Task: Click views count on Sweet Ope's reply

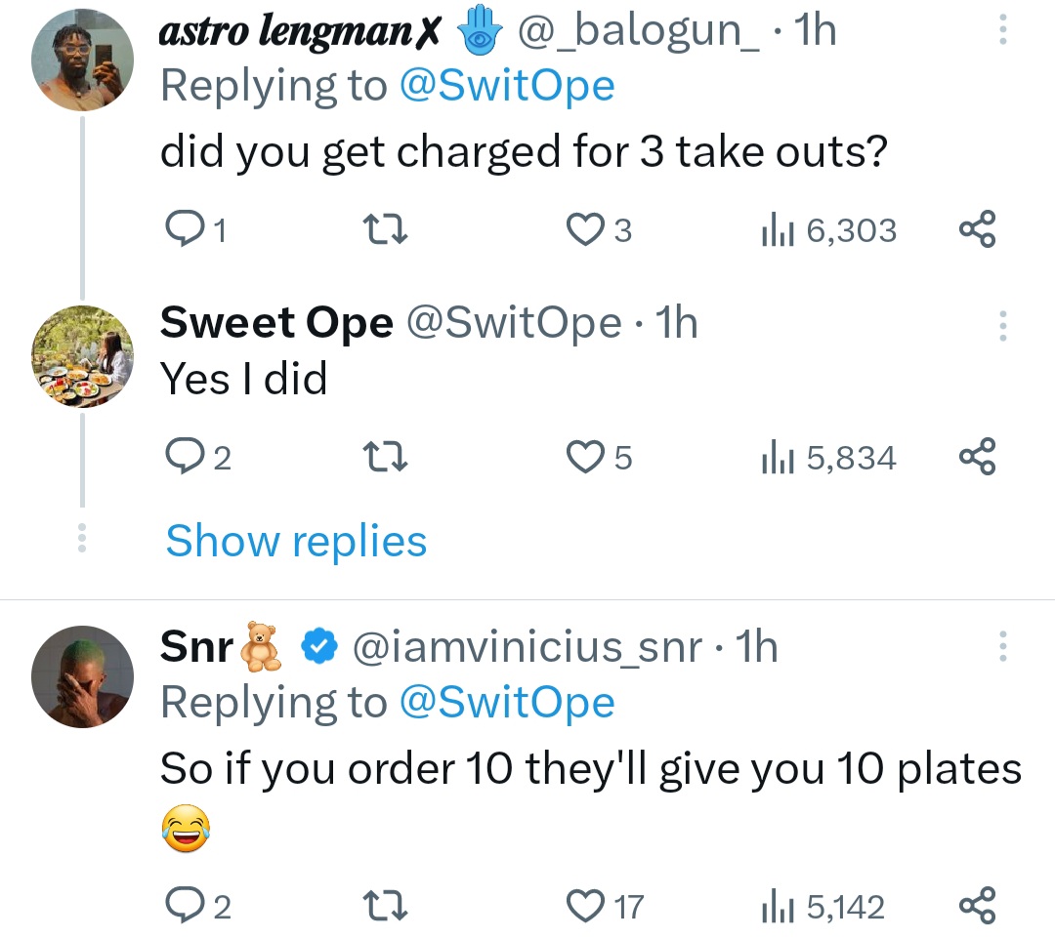Action: 830,456
